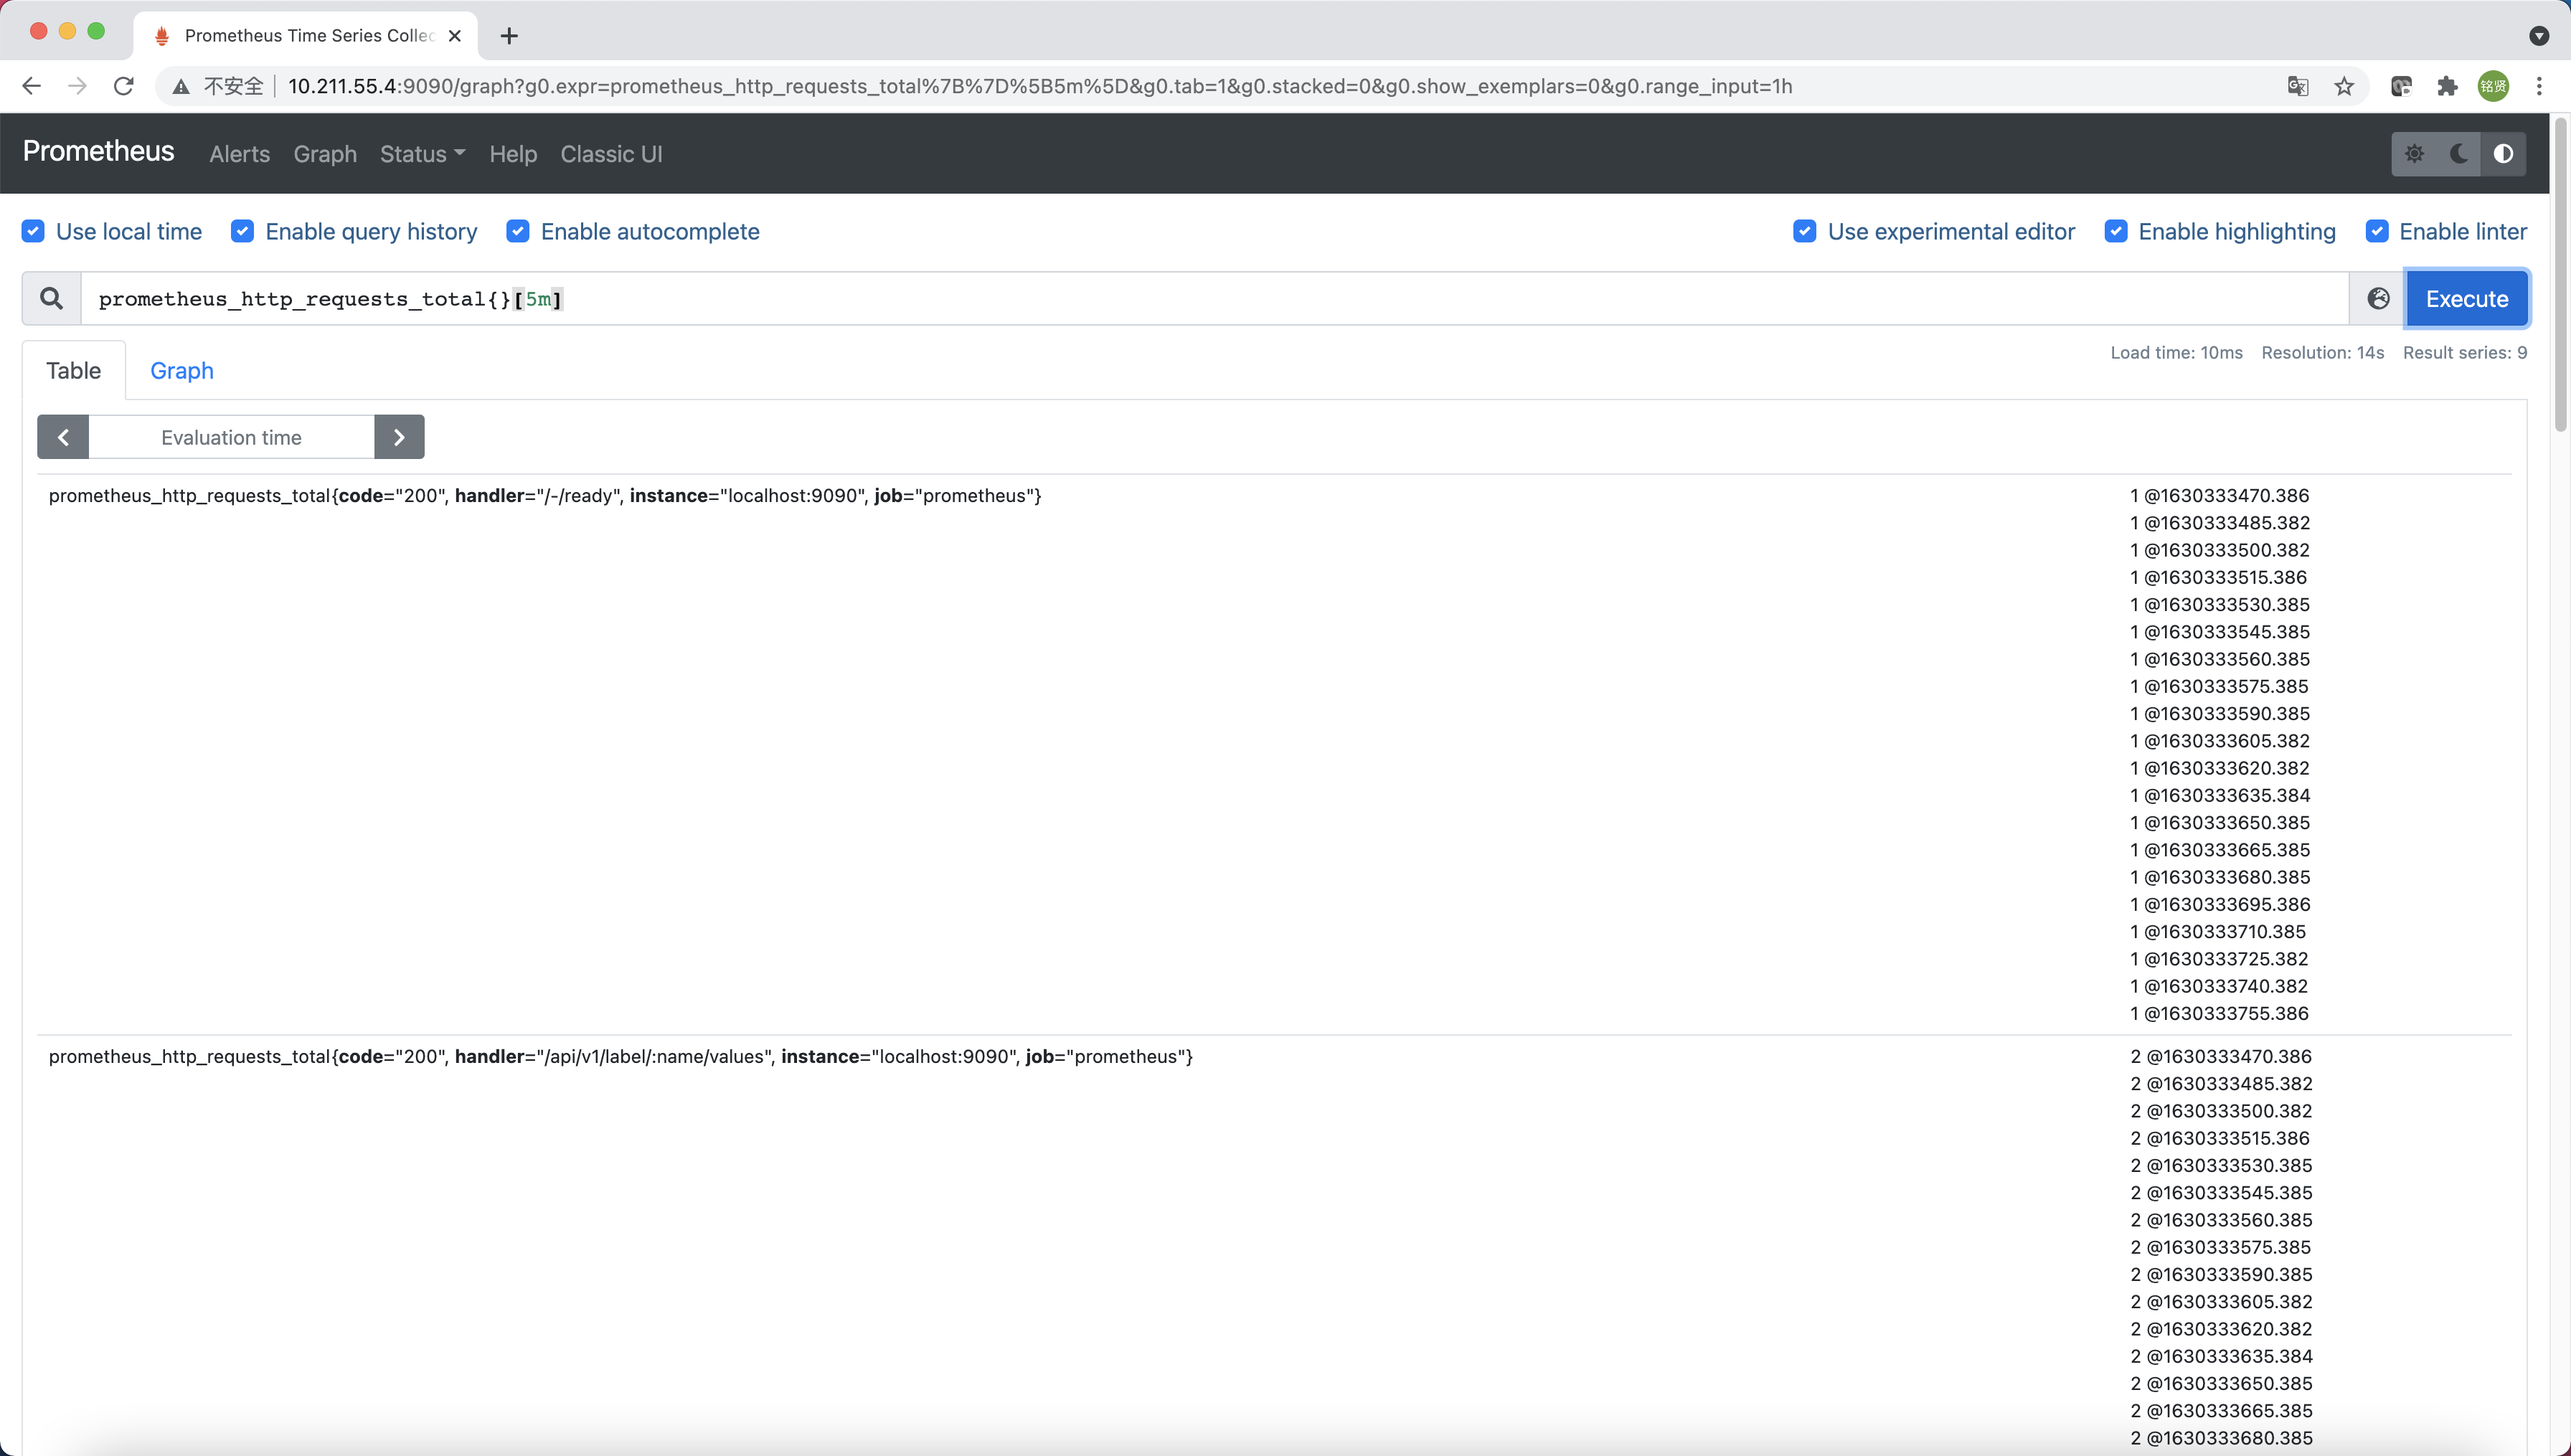Switch to the Graph tab
This screenshot has width=2571, height=1456.
click(x=181, y=370)
